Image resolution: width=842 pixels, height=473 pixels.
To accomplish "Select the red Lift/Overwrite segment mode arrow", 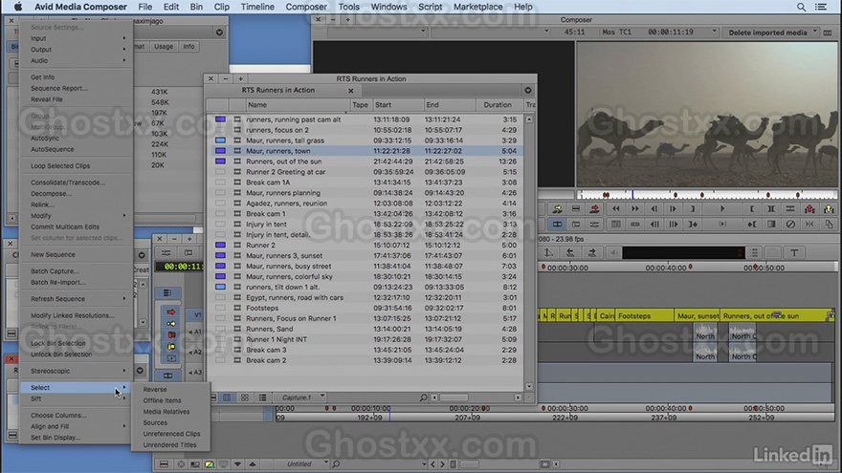I will point(170,312).
